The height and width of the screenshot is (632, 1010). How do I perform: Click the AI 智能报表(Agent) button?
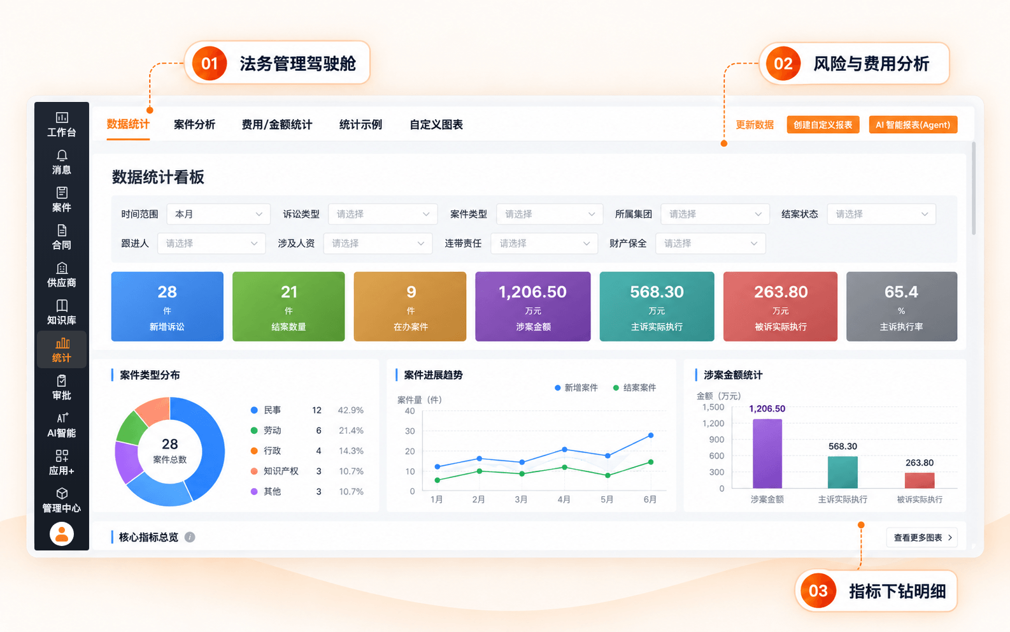coord(913,125)
